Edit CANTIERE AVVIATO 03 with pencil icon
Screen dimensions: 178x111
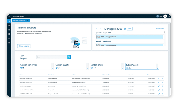click(x=159, y=78)
